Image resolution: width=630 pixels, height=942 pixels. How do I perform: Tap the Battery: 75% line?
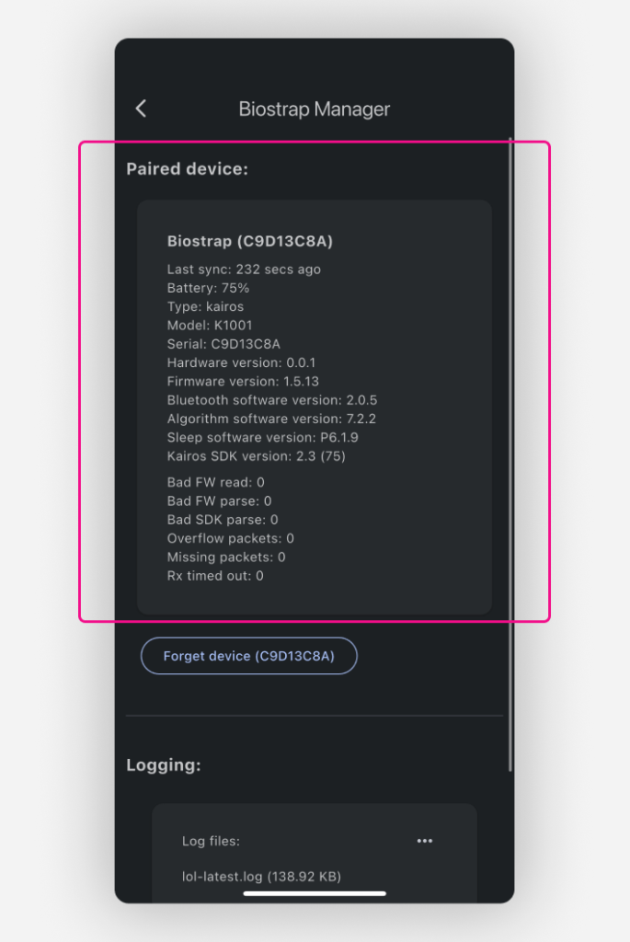pos(208,288)
